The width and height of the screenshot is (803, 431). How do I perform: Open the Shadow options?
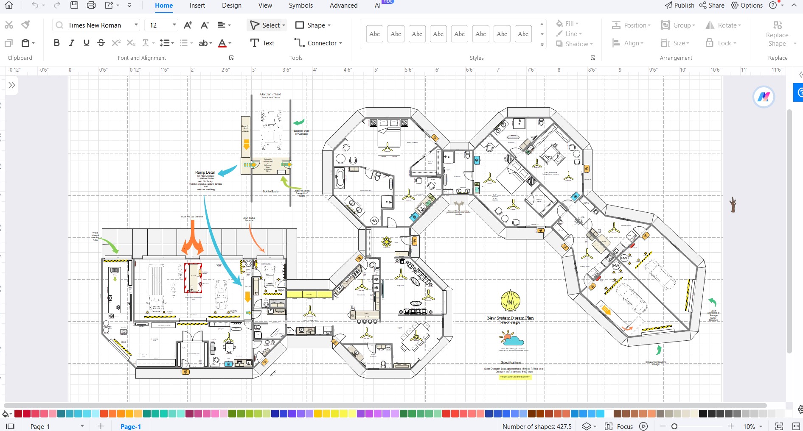pyautogui.click(x=574, y=44)
